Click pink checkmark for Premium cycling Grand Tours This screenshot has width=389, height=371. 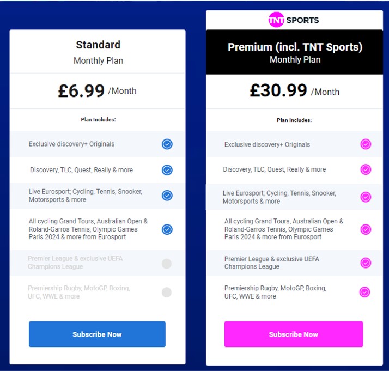pos(366,229)
